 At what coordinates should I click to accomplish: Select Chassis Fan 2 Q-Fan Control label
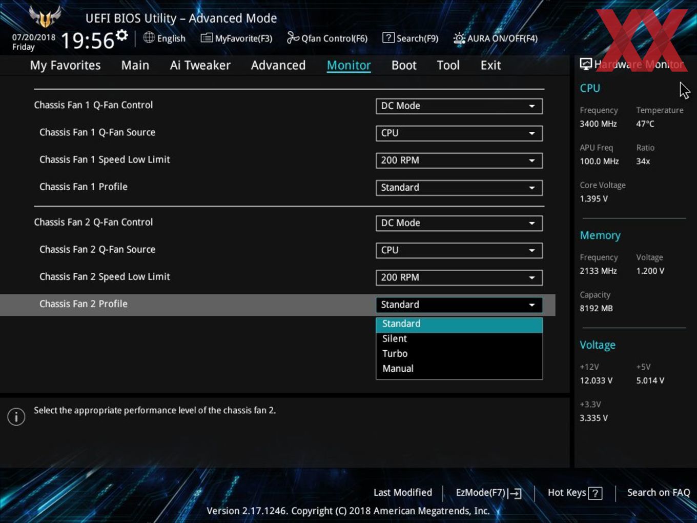pos(93,223)
